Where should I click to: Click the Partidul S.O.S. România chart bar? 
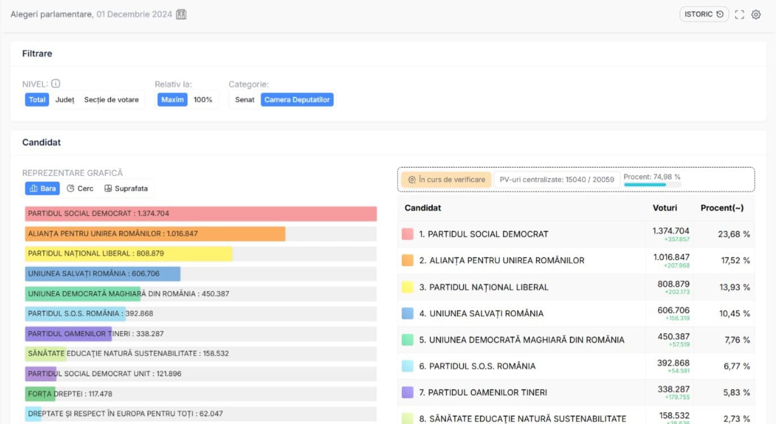76,313
